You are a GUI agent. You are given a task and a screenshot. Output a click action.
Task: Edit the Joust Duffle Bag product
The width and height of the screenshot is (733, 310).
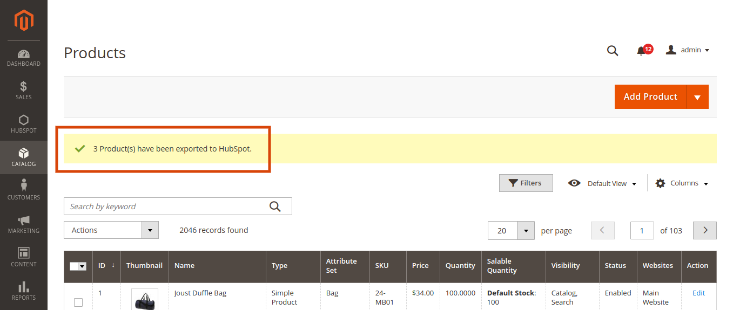coord(698,293)
